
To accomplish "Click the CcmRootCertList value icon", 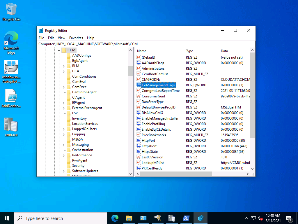I will 139,74.
